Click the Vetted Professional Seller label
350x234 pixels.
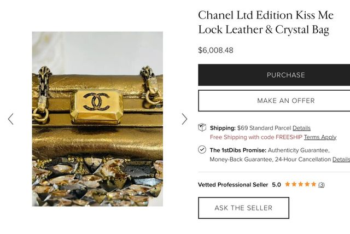coord(232,185)
